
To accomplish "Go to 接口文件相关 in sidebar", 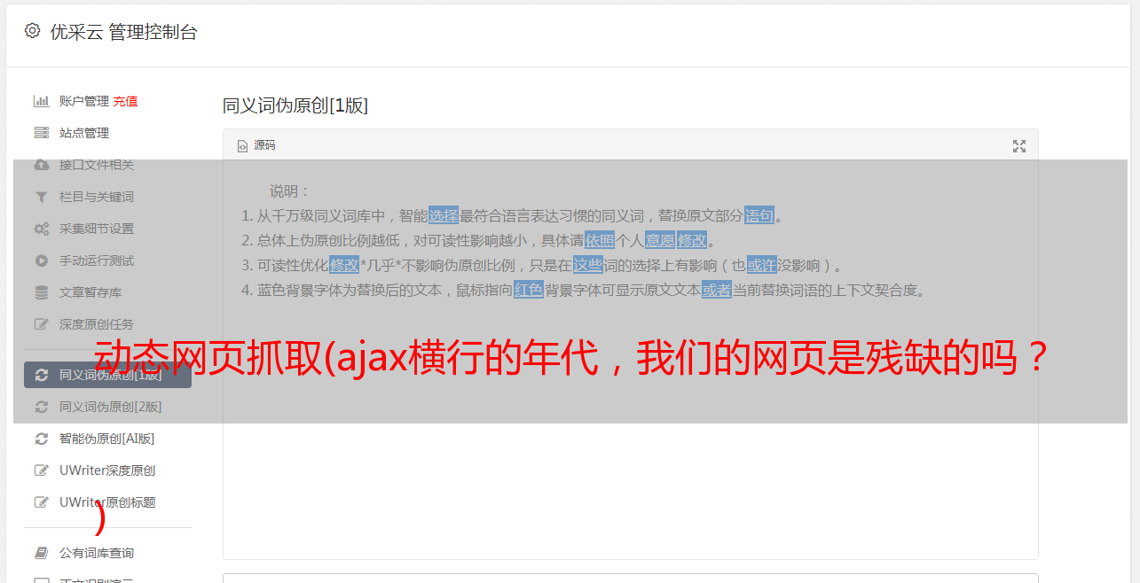I will point(97,165).
